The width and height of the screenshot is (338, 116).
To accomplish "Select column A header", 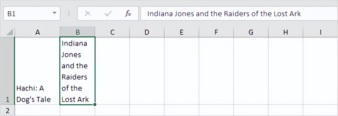I will click(x=37, y=32).
